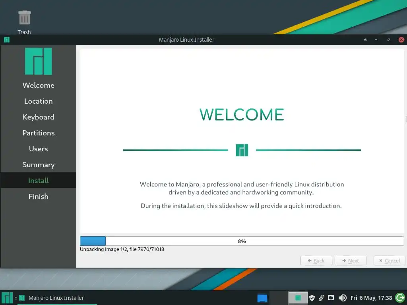Select the empty second workspace in the pager

tap(279, 297)
